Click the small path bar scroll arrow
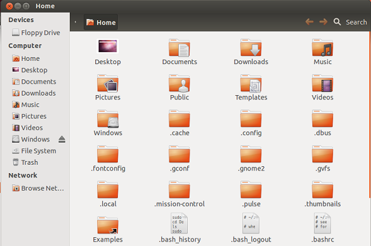This screenshot has width=371, height=246. 75,22
